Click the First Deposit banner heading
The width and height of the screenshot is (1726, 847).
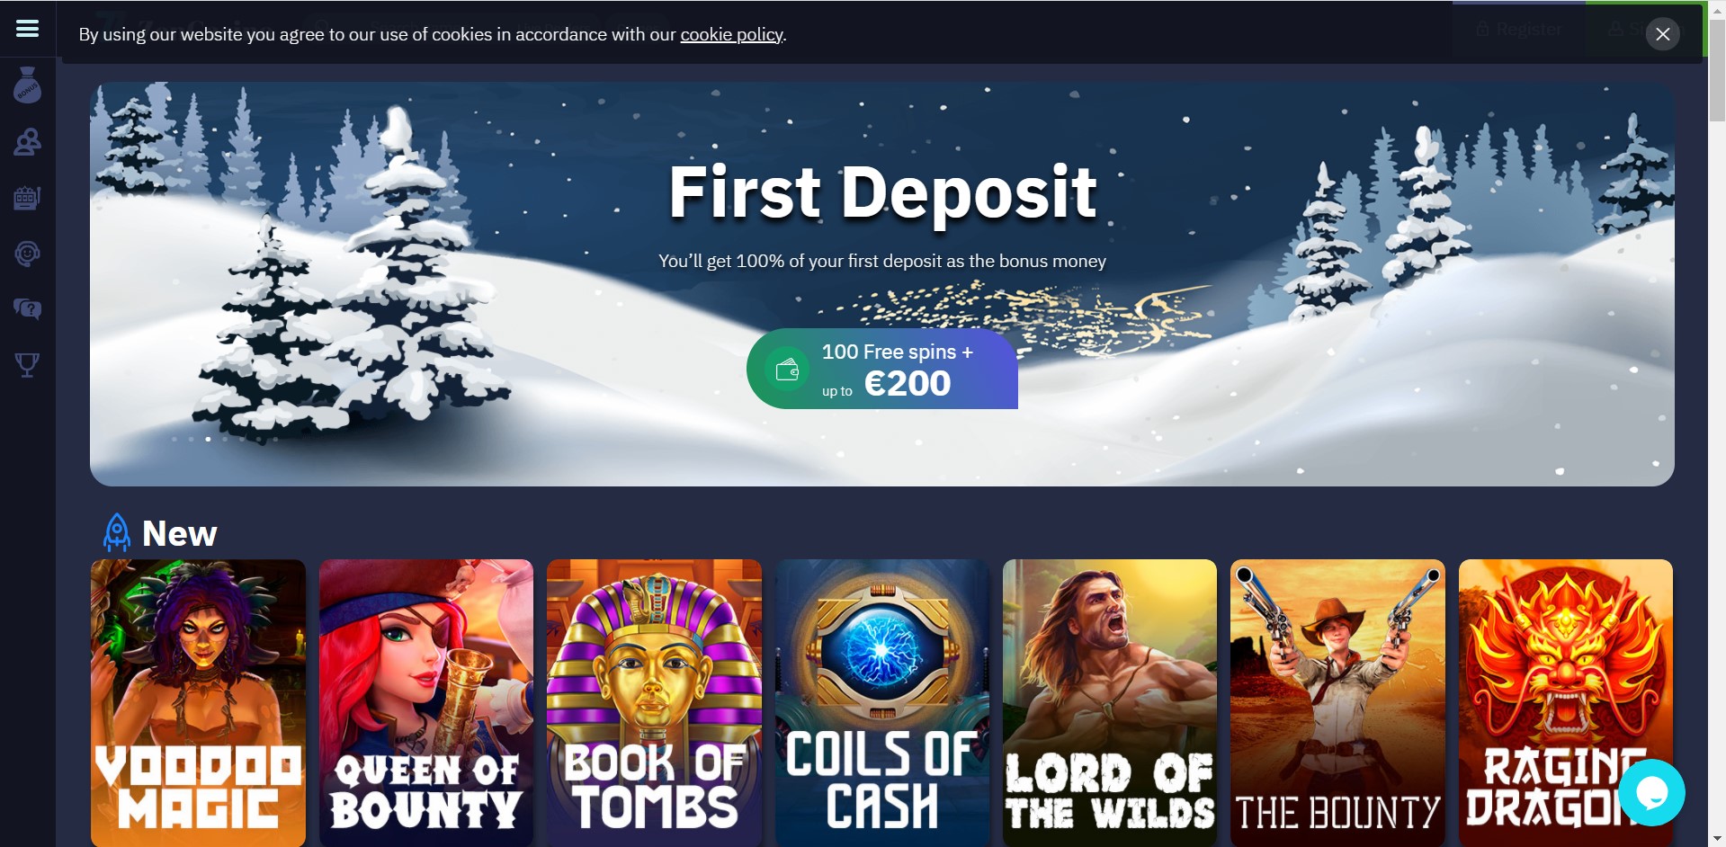tap(882, 192)
